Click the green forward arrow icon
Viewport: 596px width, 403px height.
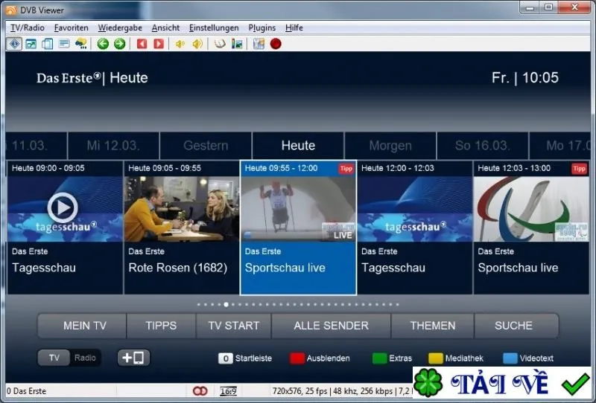[x=120, y=44]
